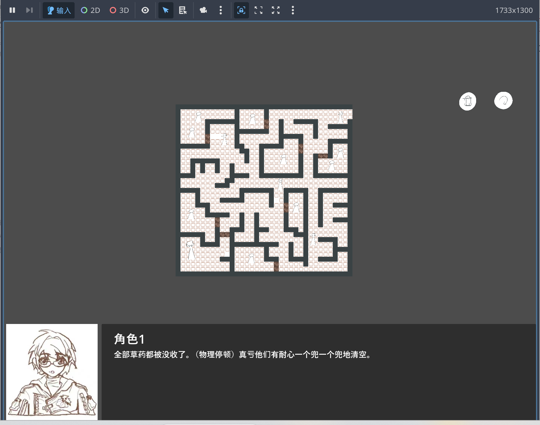
Task: Advance to the next frame
Action: click(29, 10)
